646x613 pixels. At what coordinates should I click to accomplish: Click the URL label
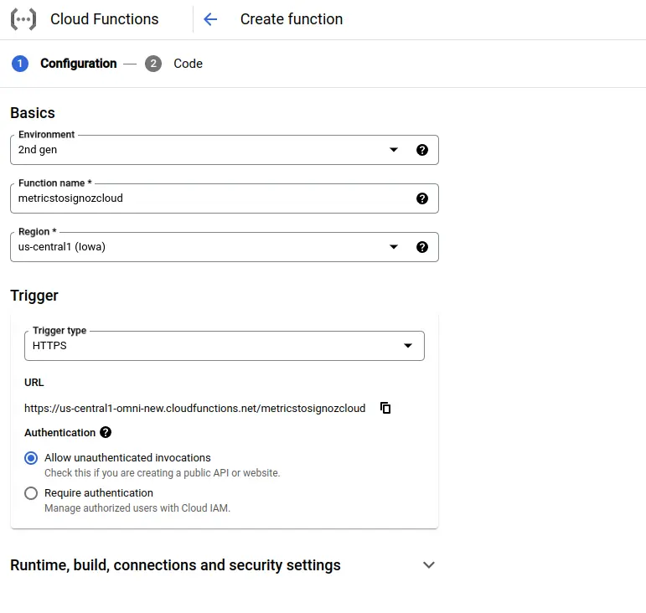tap(34, 383)
